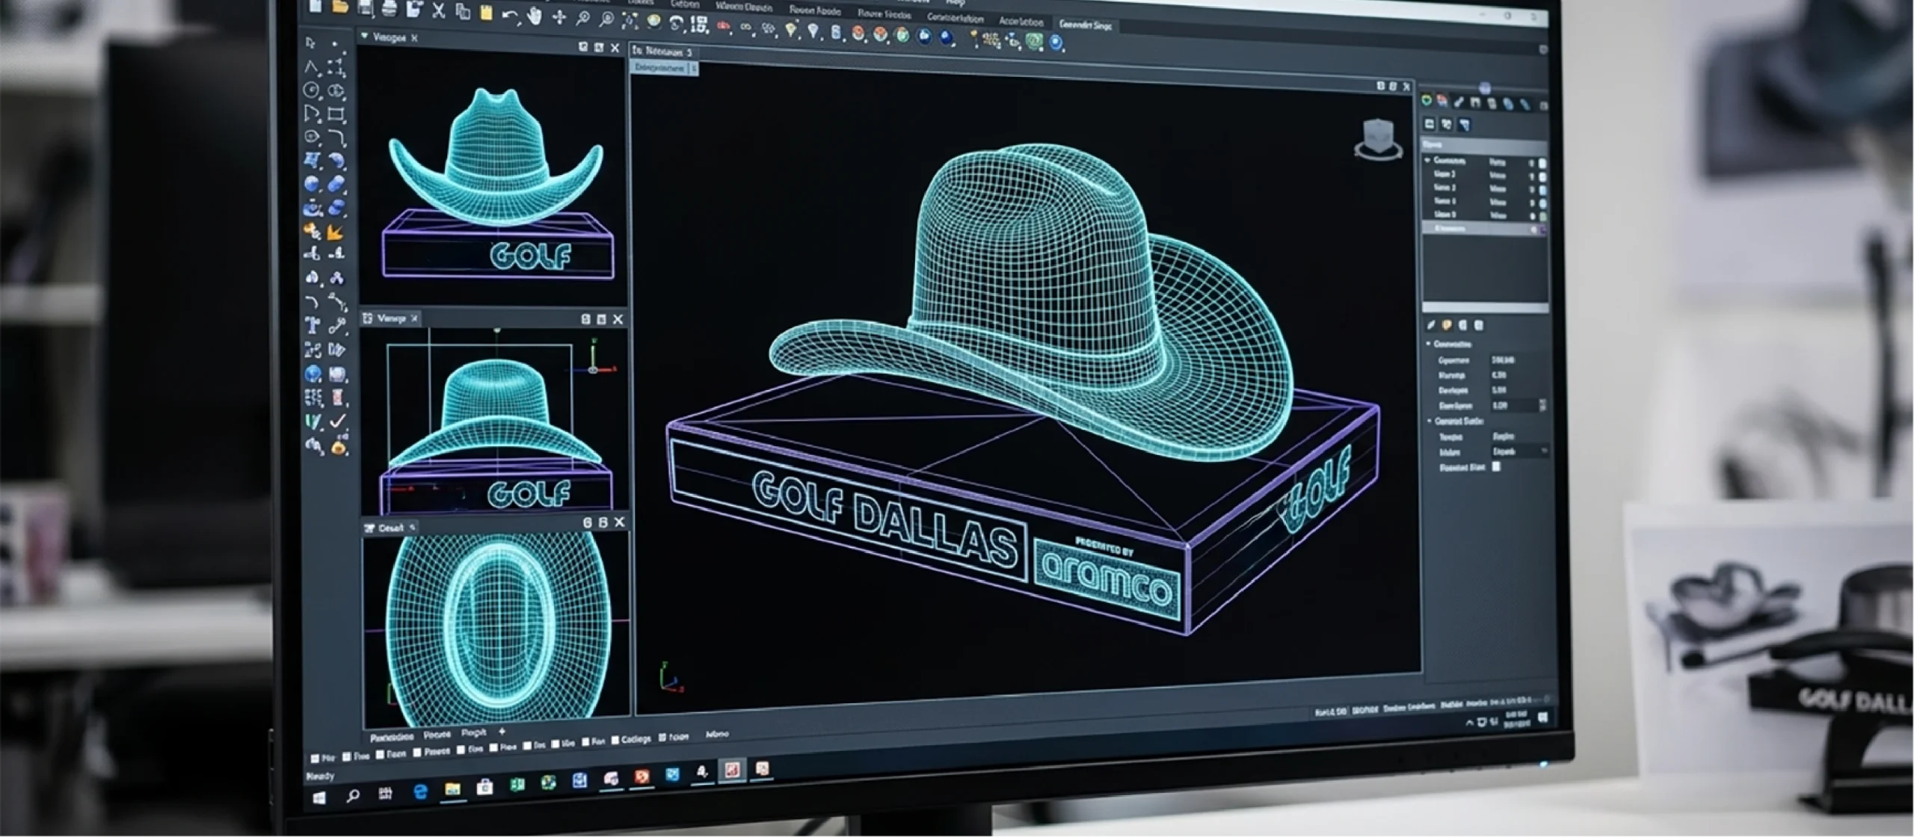1914x837 pixels.
Task: Collapse the upper section in properties panel
Action: point(1429,344)
